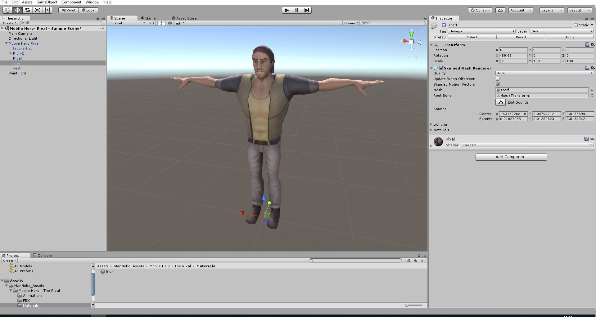Click the Edit Bounds icon button
596x317 pixels.
(x=500, y=102)
